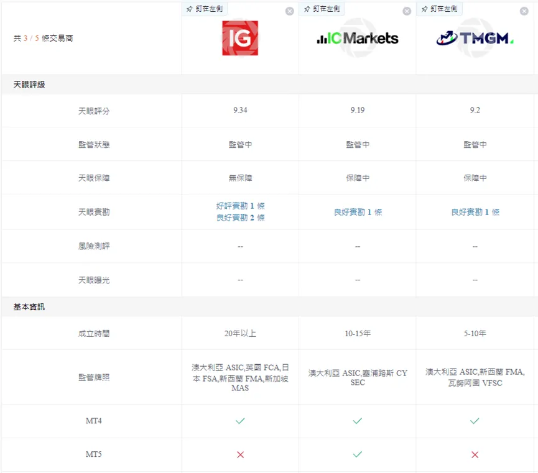Click the 監管牌照 row label
This screenshot has width=538, height=473.
click(94, 377)
